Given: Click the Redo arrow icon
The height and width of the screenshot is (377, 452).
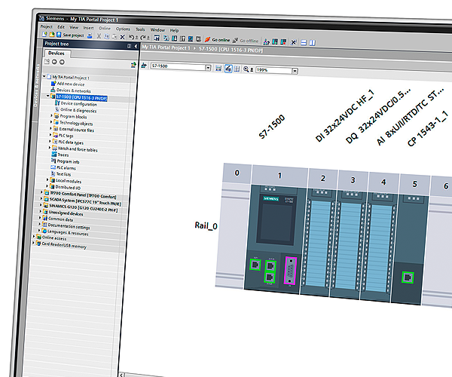Looking at the screenshot, I should (x=143, y=38).
